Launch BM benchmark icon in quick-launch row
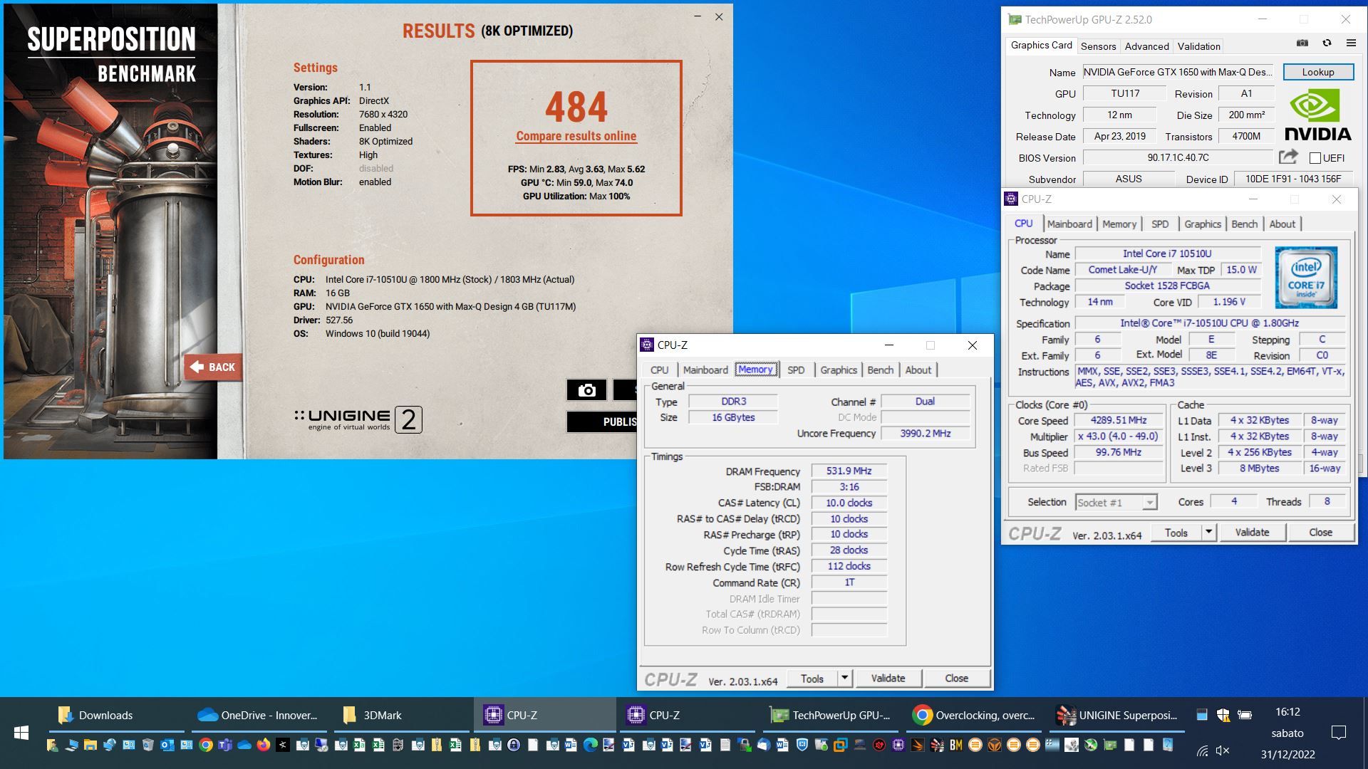The image size is (1368, 769). pos(955,746)
